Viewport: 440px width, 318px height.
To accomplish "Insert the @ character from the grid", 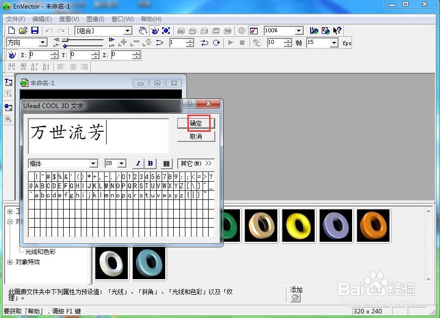I will pos(31,186).
